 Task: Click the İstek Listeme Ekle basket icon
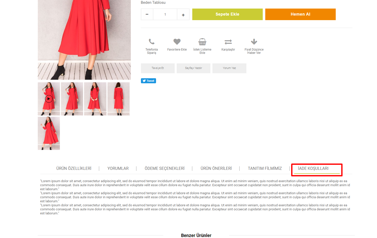tap(202, 42)
